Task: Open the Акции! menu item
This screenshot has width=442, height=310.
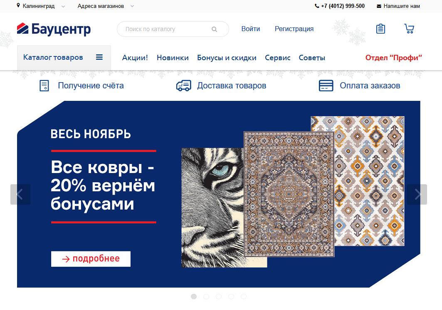Action: (135, 58)
